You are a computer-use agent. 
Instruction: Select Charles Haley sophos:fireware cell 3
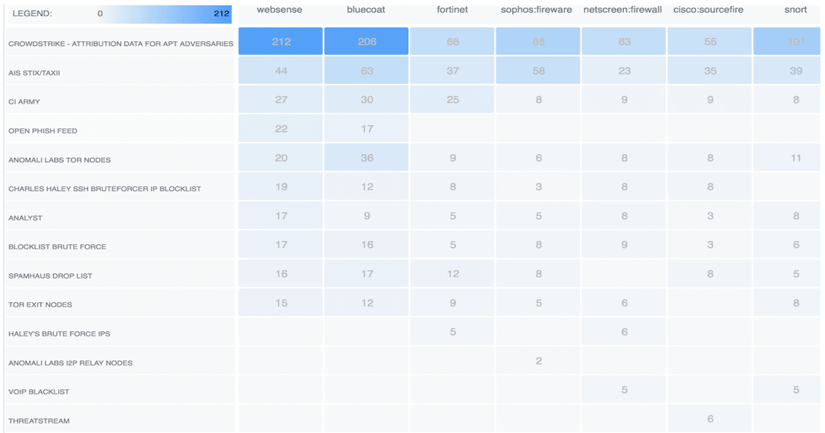tap(538, 186)
